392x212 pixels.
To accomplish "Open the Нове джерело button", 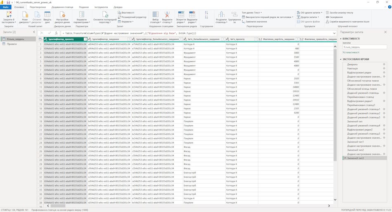I will [24, 17].
